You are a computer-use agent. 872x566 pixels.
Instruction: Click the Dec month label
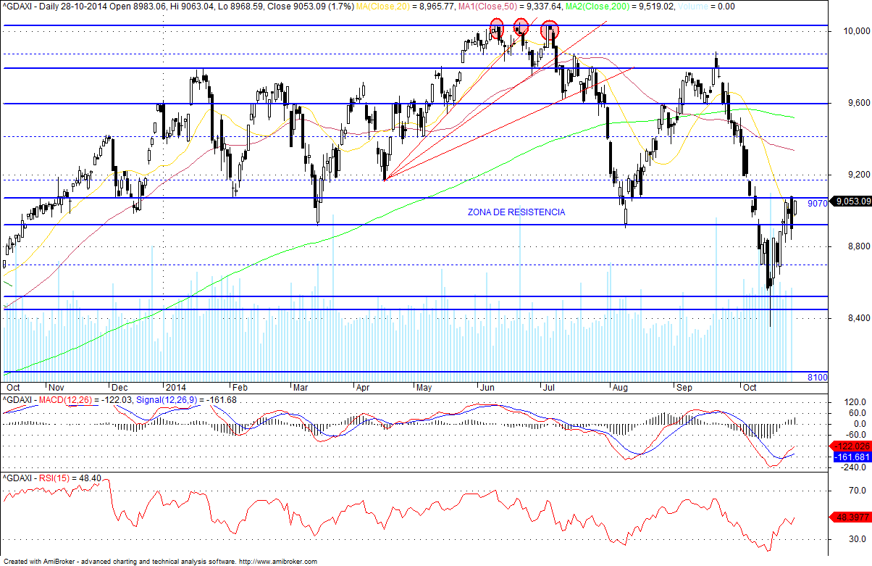(x=119, y=387)
